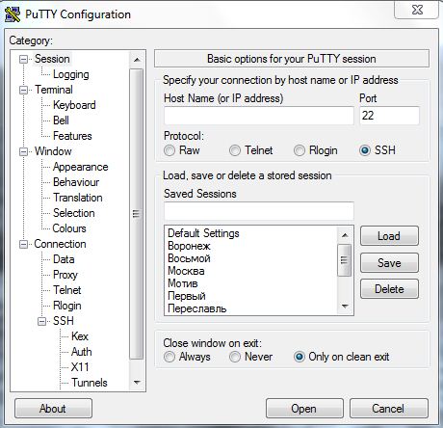The width and height of the screenshot is (443, 428).
Task: Collapse the Connection category node
Action: 23,244
